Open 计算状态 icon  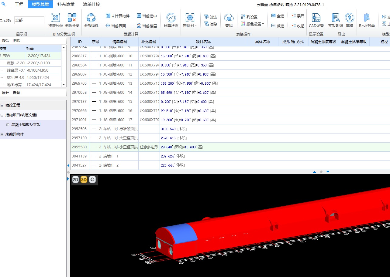coord(171,18)
